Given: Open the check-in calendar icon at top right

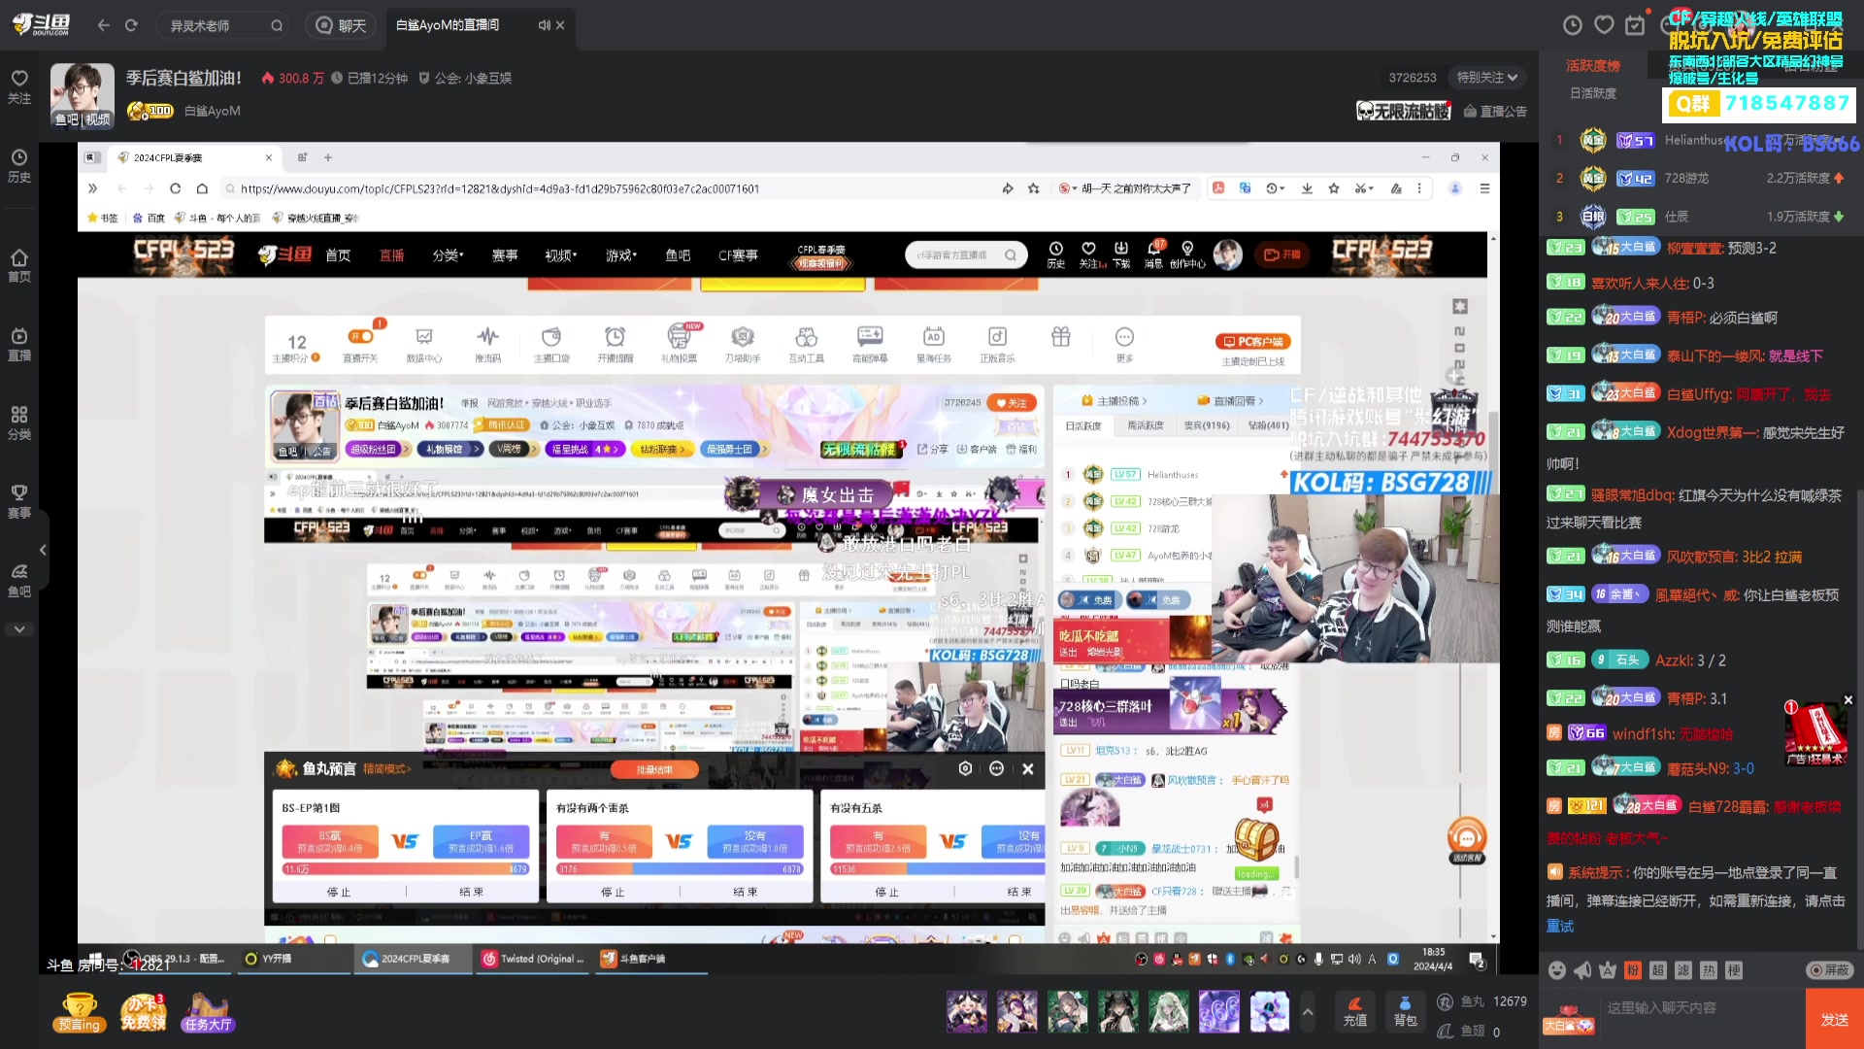Looking at the screenshot, I should point(1636,25).
